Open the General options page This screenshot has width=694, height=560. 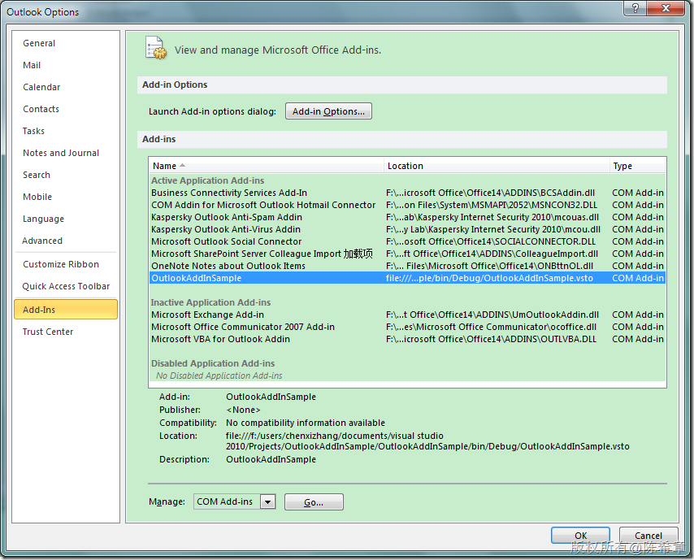click(x=66, y=43)
